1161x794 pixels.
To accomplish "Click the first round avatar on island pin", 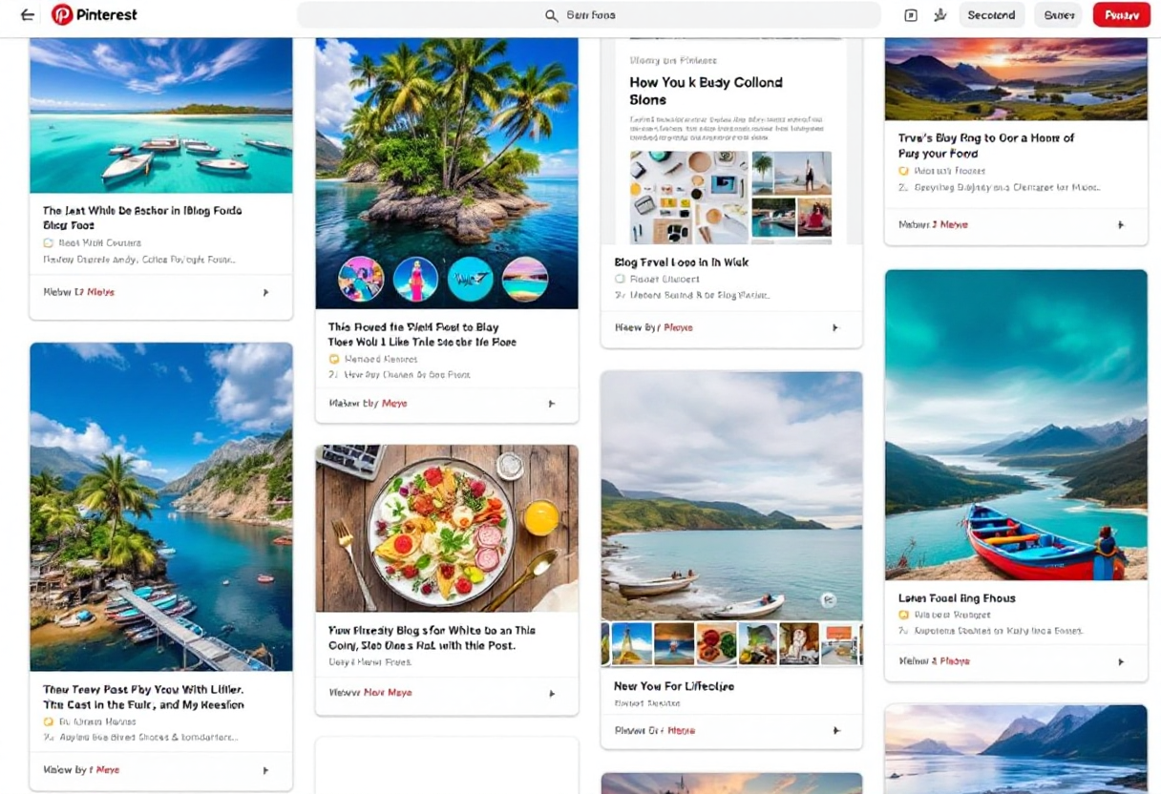I will [362, 280].
